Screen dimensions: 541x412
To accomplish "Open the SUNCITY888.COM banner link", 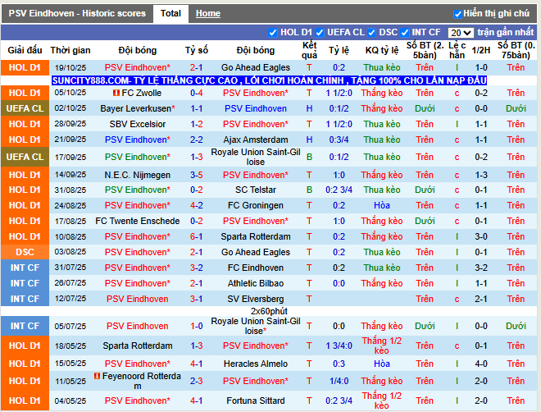I will pos(269,80).
